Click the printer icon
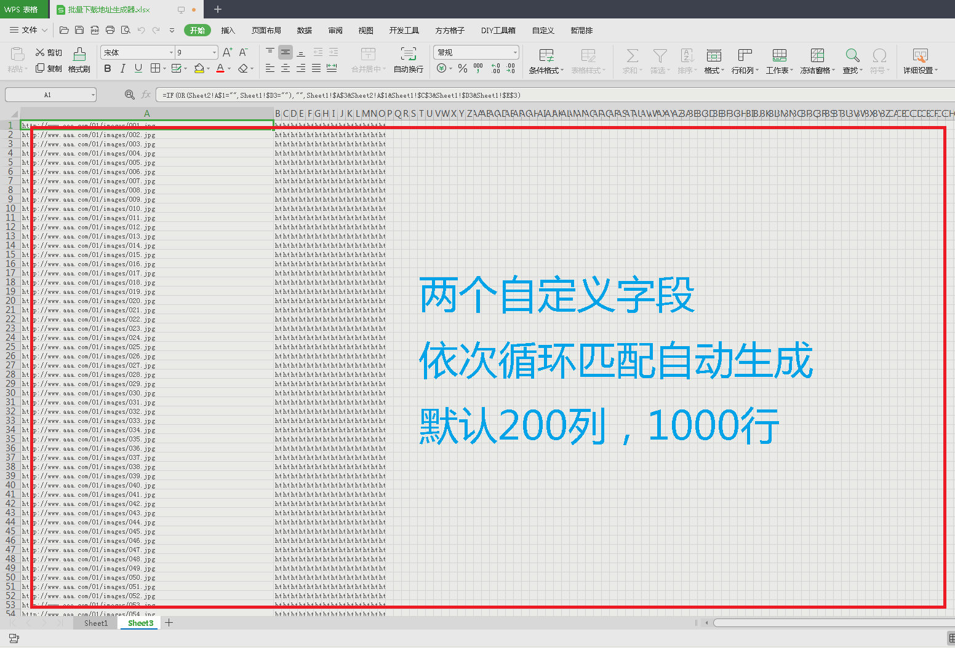The width and height of the screenshot is (955, 648). tap(110, 30)
